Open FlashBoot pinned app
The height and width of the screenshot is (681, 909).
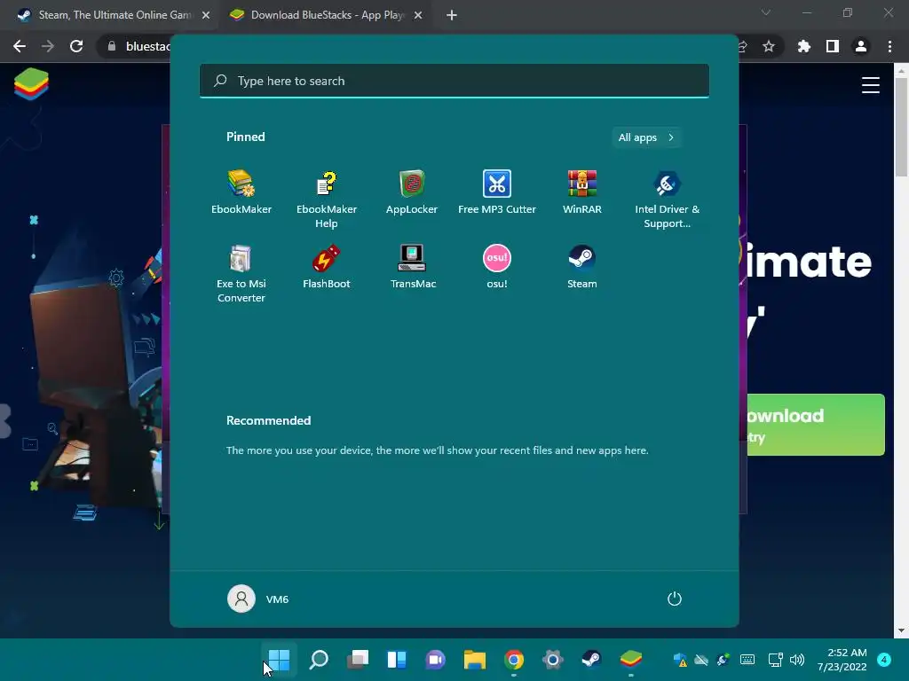[x=327, y=267]
